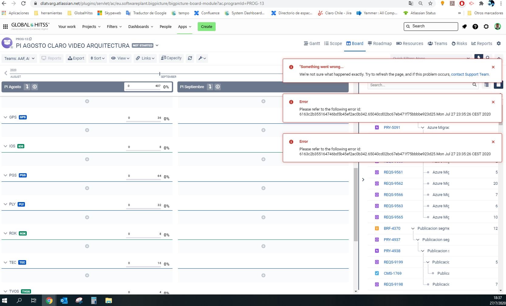Click the board vertical scrollbar thumb
Viewport: 506px width, 306px height.
[356, 205]
